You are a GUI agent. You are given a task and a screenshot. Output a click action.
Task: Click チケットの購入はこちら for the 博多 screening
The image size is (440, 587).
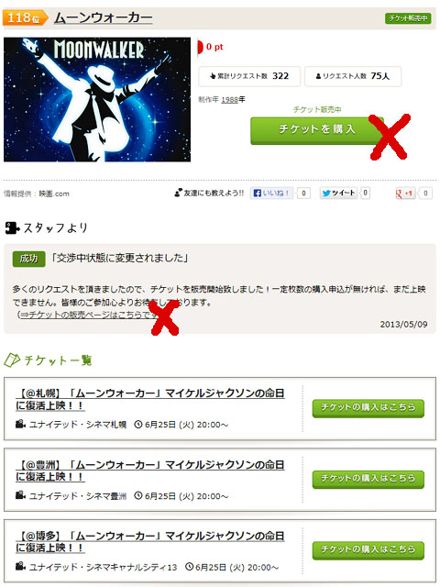368,549
